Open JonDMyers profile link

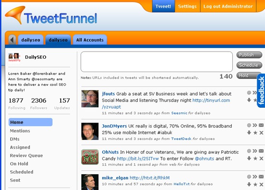(x=114, y=126)
